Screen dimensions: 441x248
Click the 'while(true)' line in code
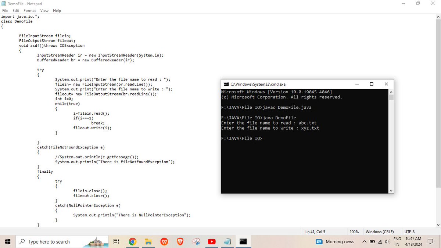tap(67, 104)
